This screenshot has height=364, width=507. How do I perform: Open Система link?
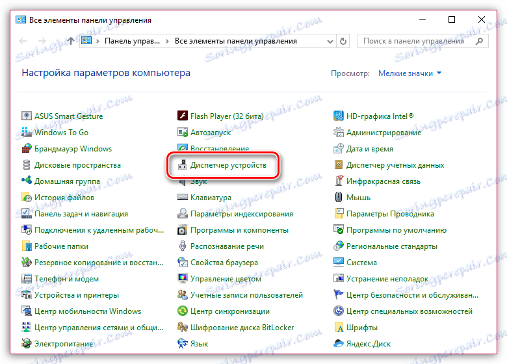(361, 263)
